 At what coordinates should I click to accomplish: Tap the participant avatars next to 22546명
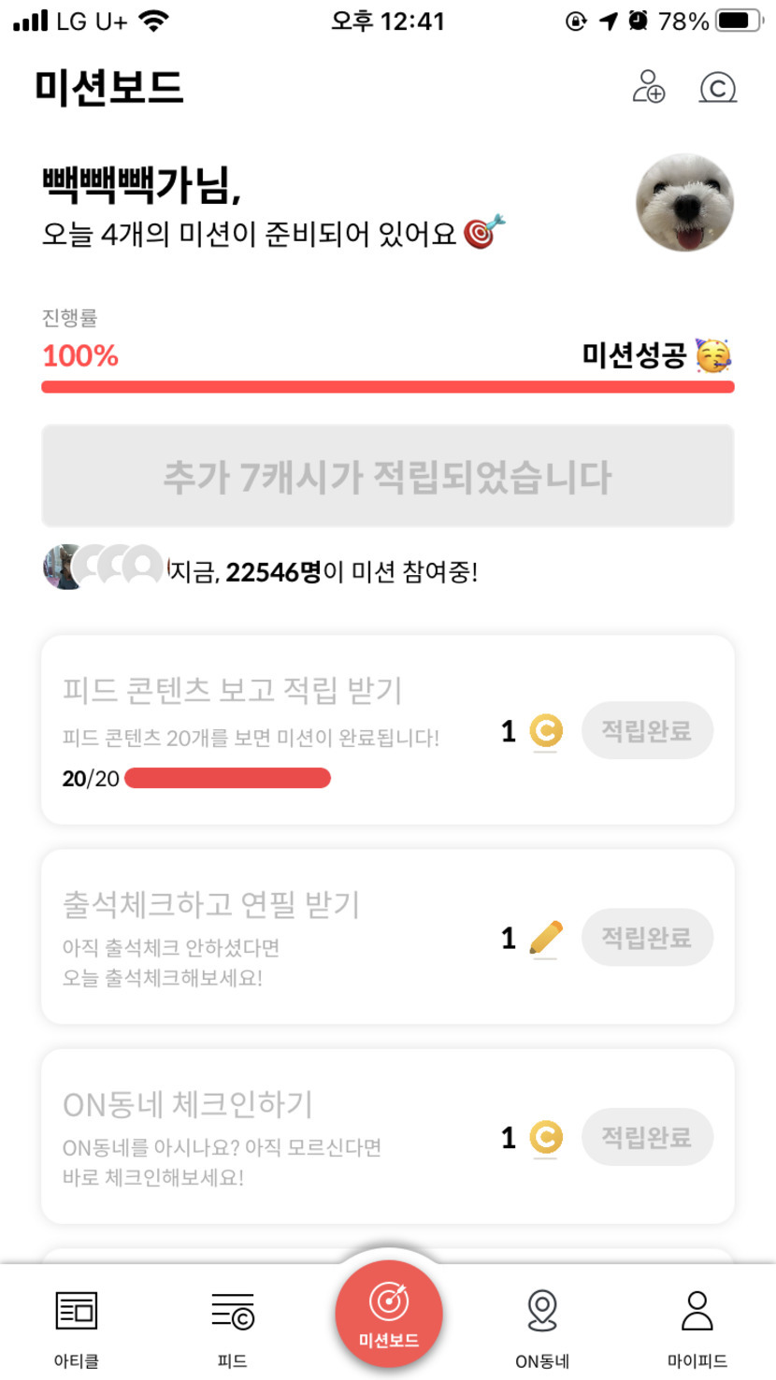(x=103, y=567)
